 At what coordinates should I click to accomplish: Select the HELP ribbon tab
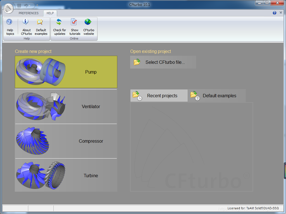[x=50, y=13]
